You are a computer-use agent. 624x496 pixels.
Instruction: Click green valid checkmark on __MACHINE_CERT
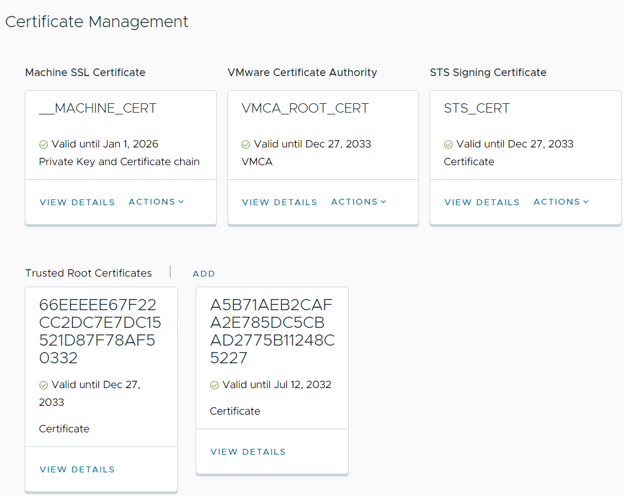click(x=44, y=144)
